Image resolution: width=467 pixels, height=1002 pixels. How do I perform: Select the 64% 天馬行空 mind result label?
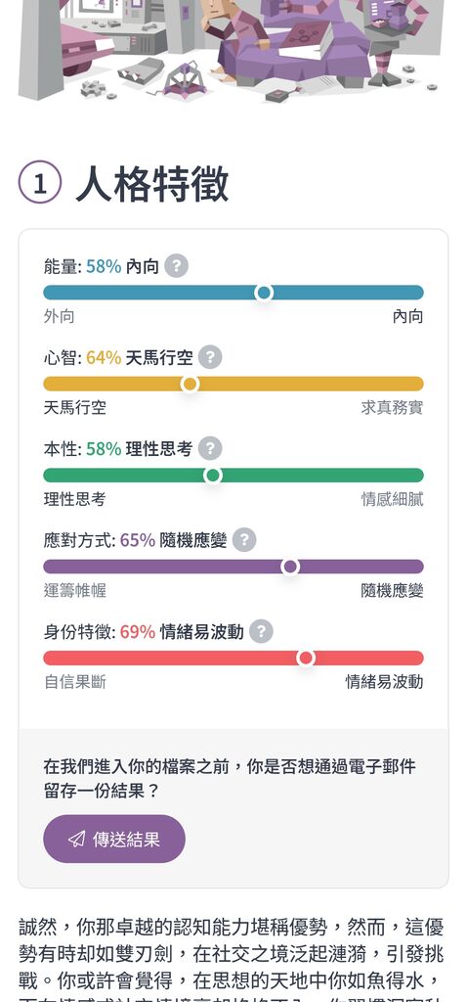pyautogui.click(x=139, y=358)
